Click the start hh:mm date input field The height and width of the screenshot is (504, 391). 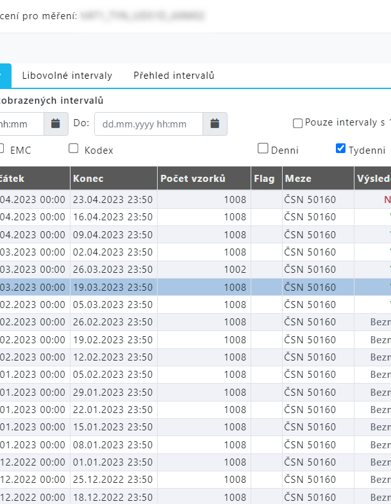click(x=22, y=124)
